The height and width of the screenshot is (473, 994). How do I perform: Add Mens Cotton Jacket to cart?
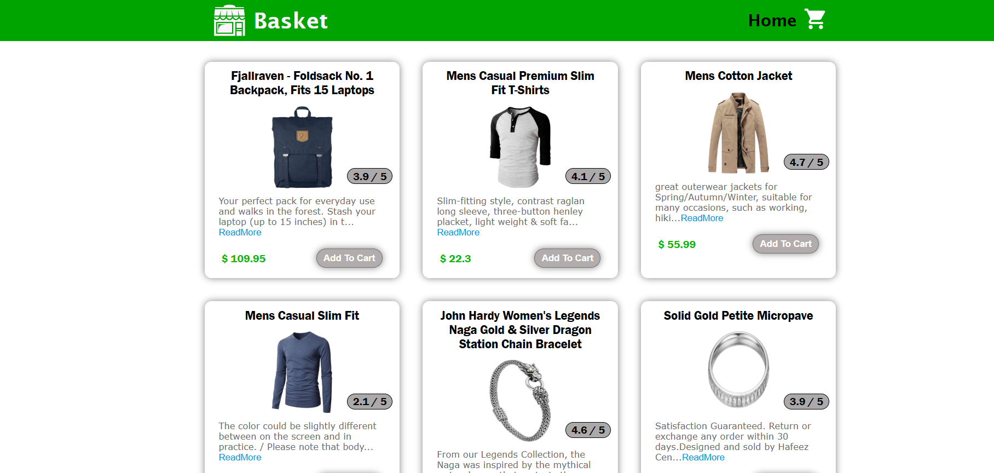[x=785, y=244]
